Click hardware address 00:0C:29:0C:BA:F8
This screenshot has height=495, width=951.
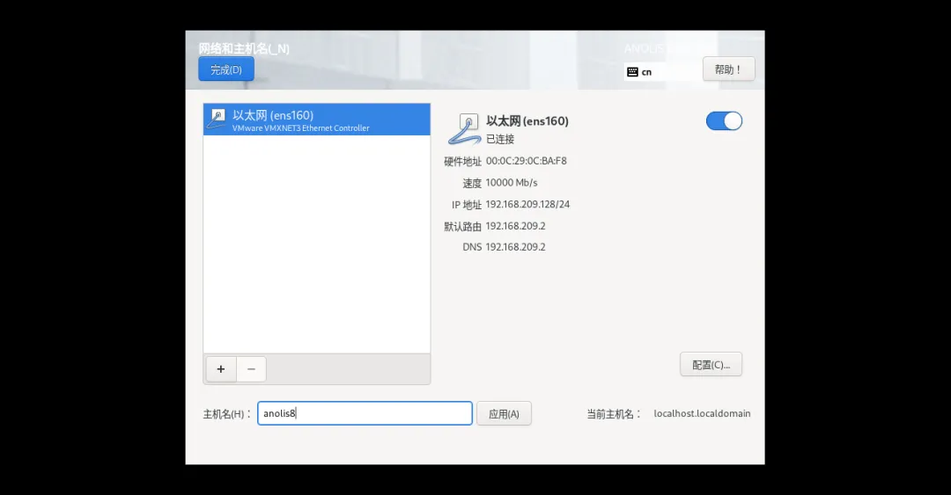527,161
